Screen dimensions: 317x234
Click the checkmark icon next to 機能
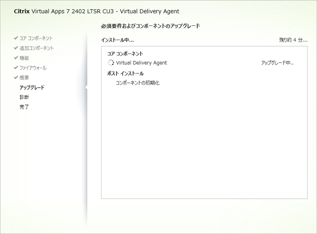click(x=16, y=58)
